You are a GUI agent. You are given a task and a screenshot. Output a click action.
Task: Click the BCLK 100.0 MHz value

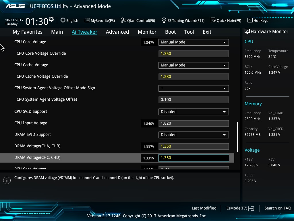point(253,72)
